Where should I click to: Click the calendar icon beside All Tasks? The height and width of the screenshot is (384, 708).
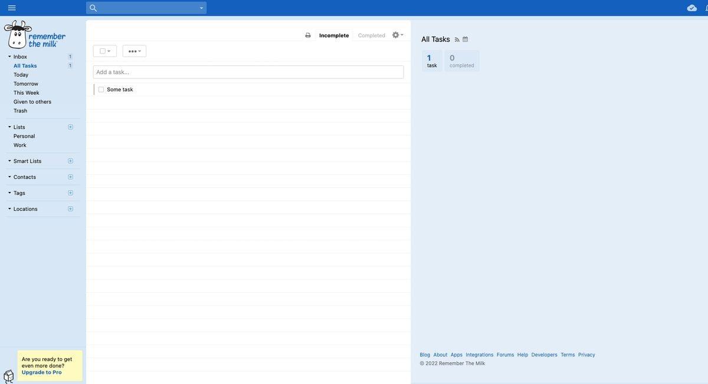point(465,39)
